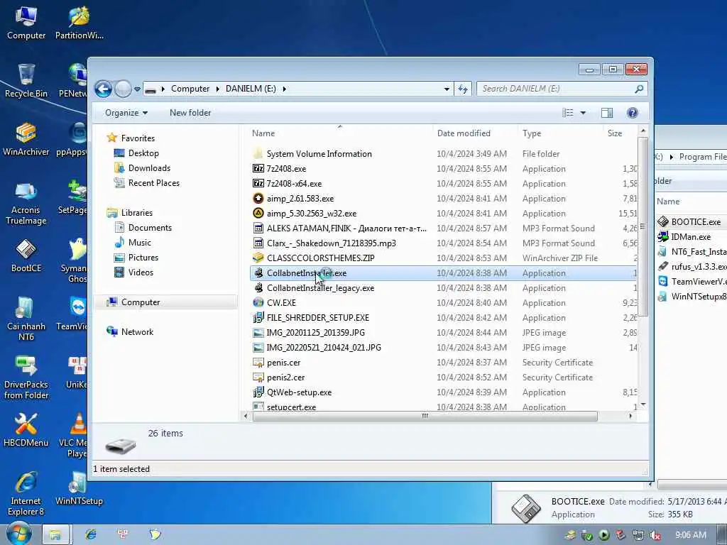
Task: Expand the arrow after DANIELM (E:) breadcrumb
Action: 284,89
